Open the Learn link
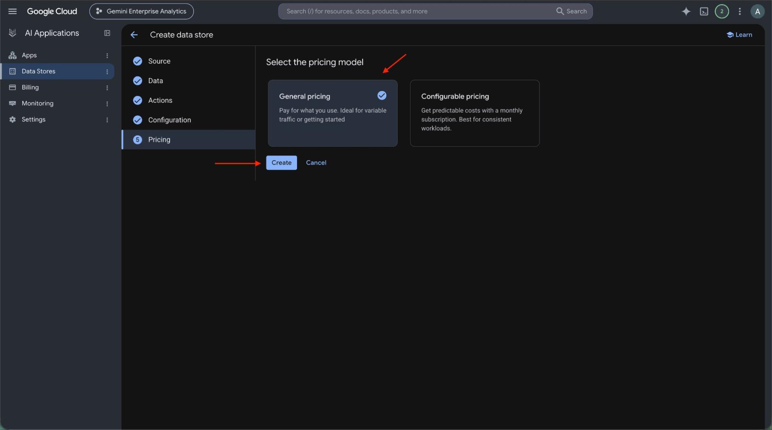Screen dimensions: 772x430 coord(739,35)
